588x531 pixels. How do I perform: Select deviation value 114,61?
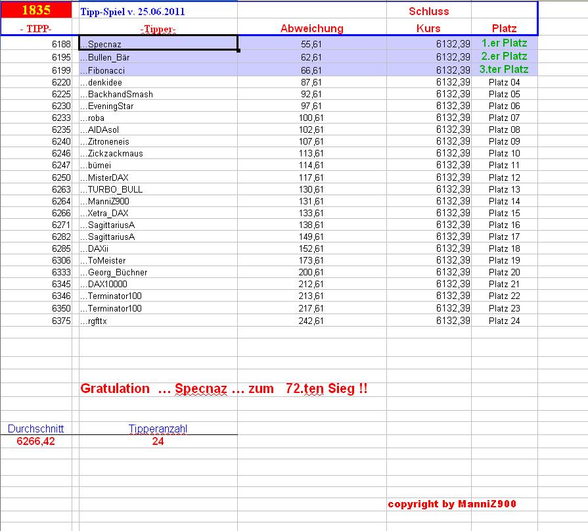coord(311,166)
